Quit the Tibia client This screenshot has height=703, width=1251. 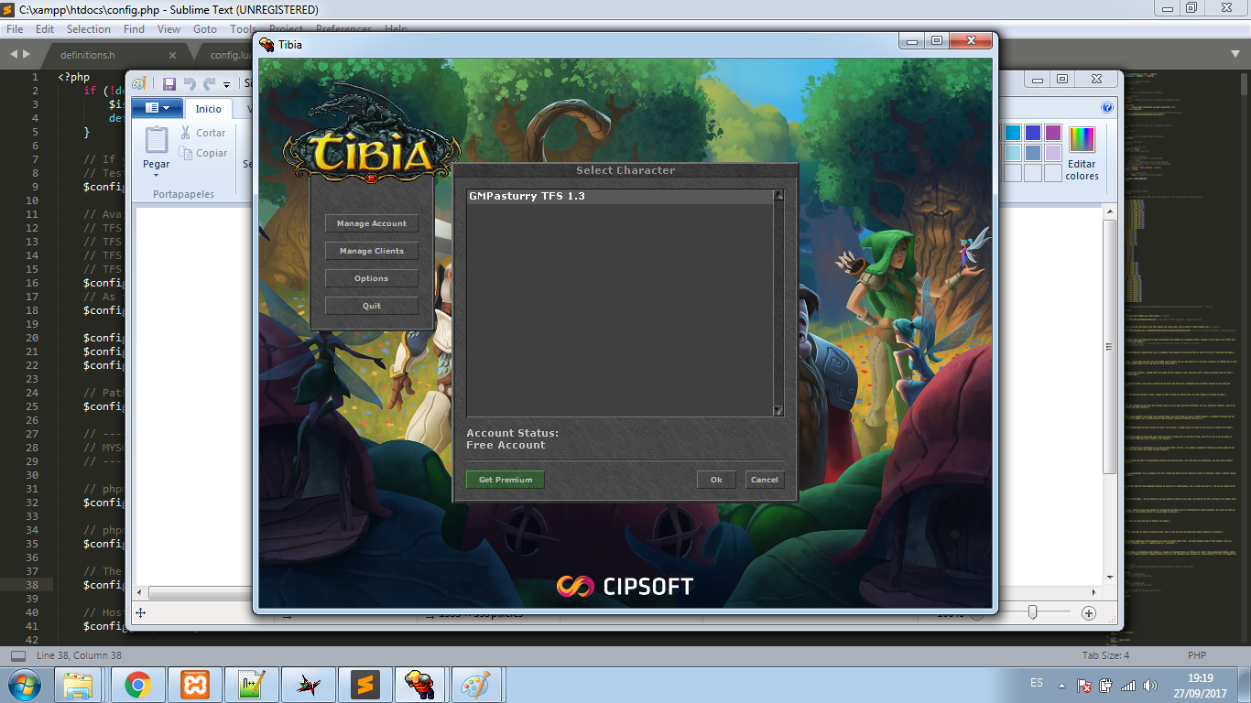click(372, 306)
